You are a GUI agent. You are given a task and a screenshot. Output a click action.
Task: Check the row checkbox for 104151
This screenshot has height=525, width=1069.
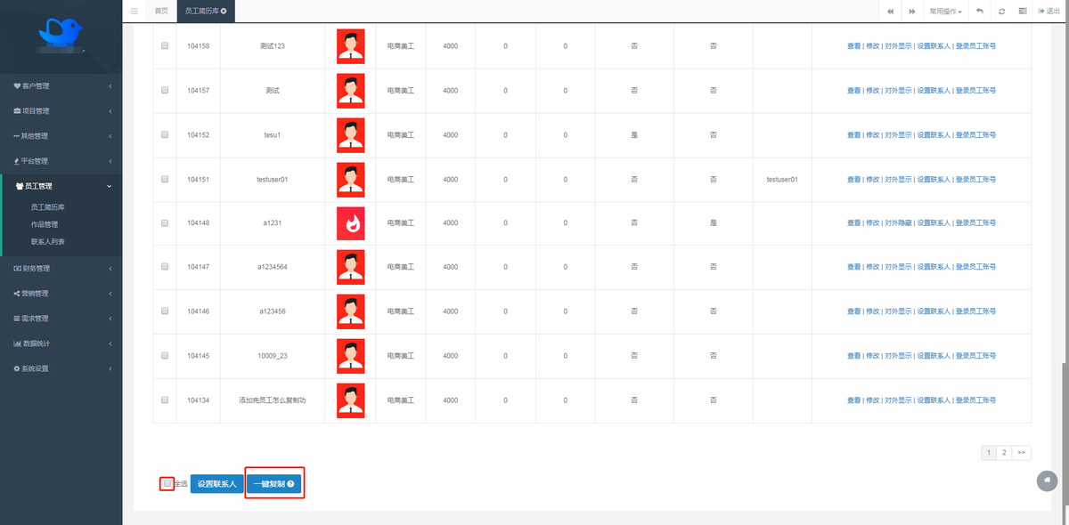point(165,179)
